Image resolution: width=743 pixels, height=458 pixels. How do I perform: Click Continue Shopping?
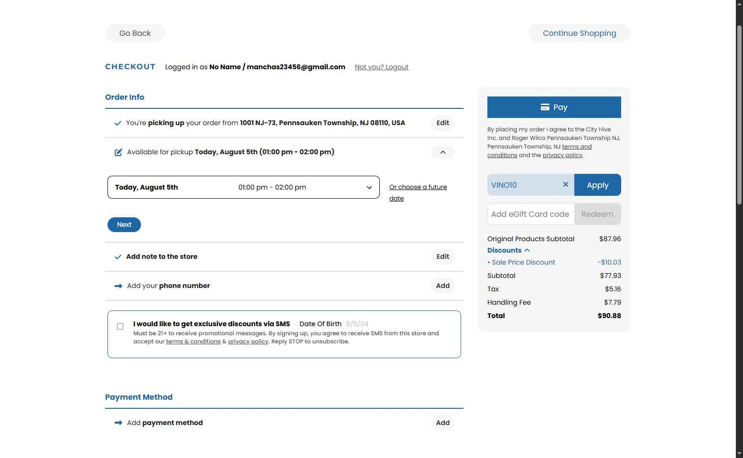pos(580,33)
